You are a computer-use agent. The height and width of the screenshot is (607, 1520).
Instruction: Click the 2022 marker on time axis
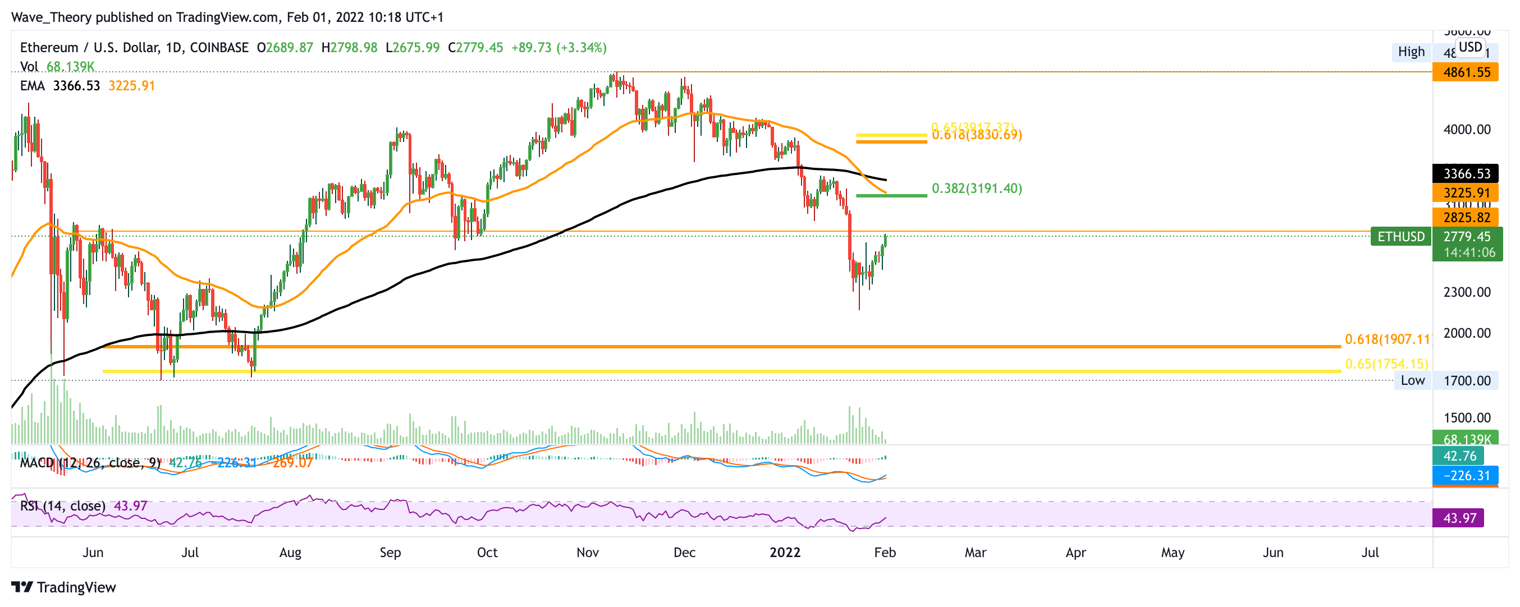click(785, 553)
